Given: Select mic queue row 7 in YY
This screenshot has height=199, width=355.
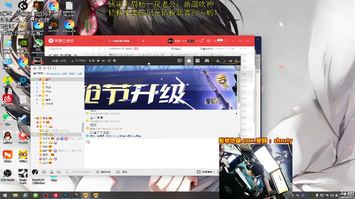Looking at the screenshot, I should [58, 104].
